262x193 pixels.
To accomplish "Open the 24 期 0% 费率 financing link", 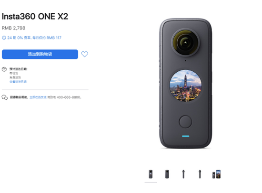I will coord(34,38).
